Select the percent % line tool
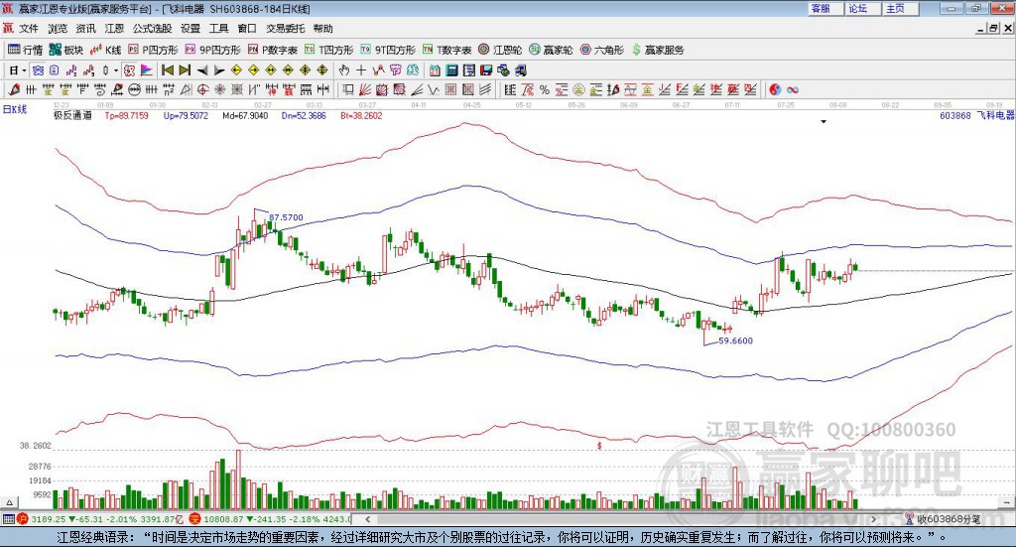The width and height of the screenshot is (1016, 547). click(545, 89)
